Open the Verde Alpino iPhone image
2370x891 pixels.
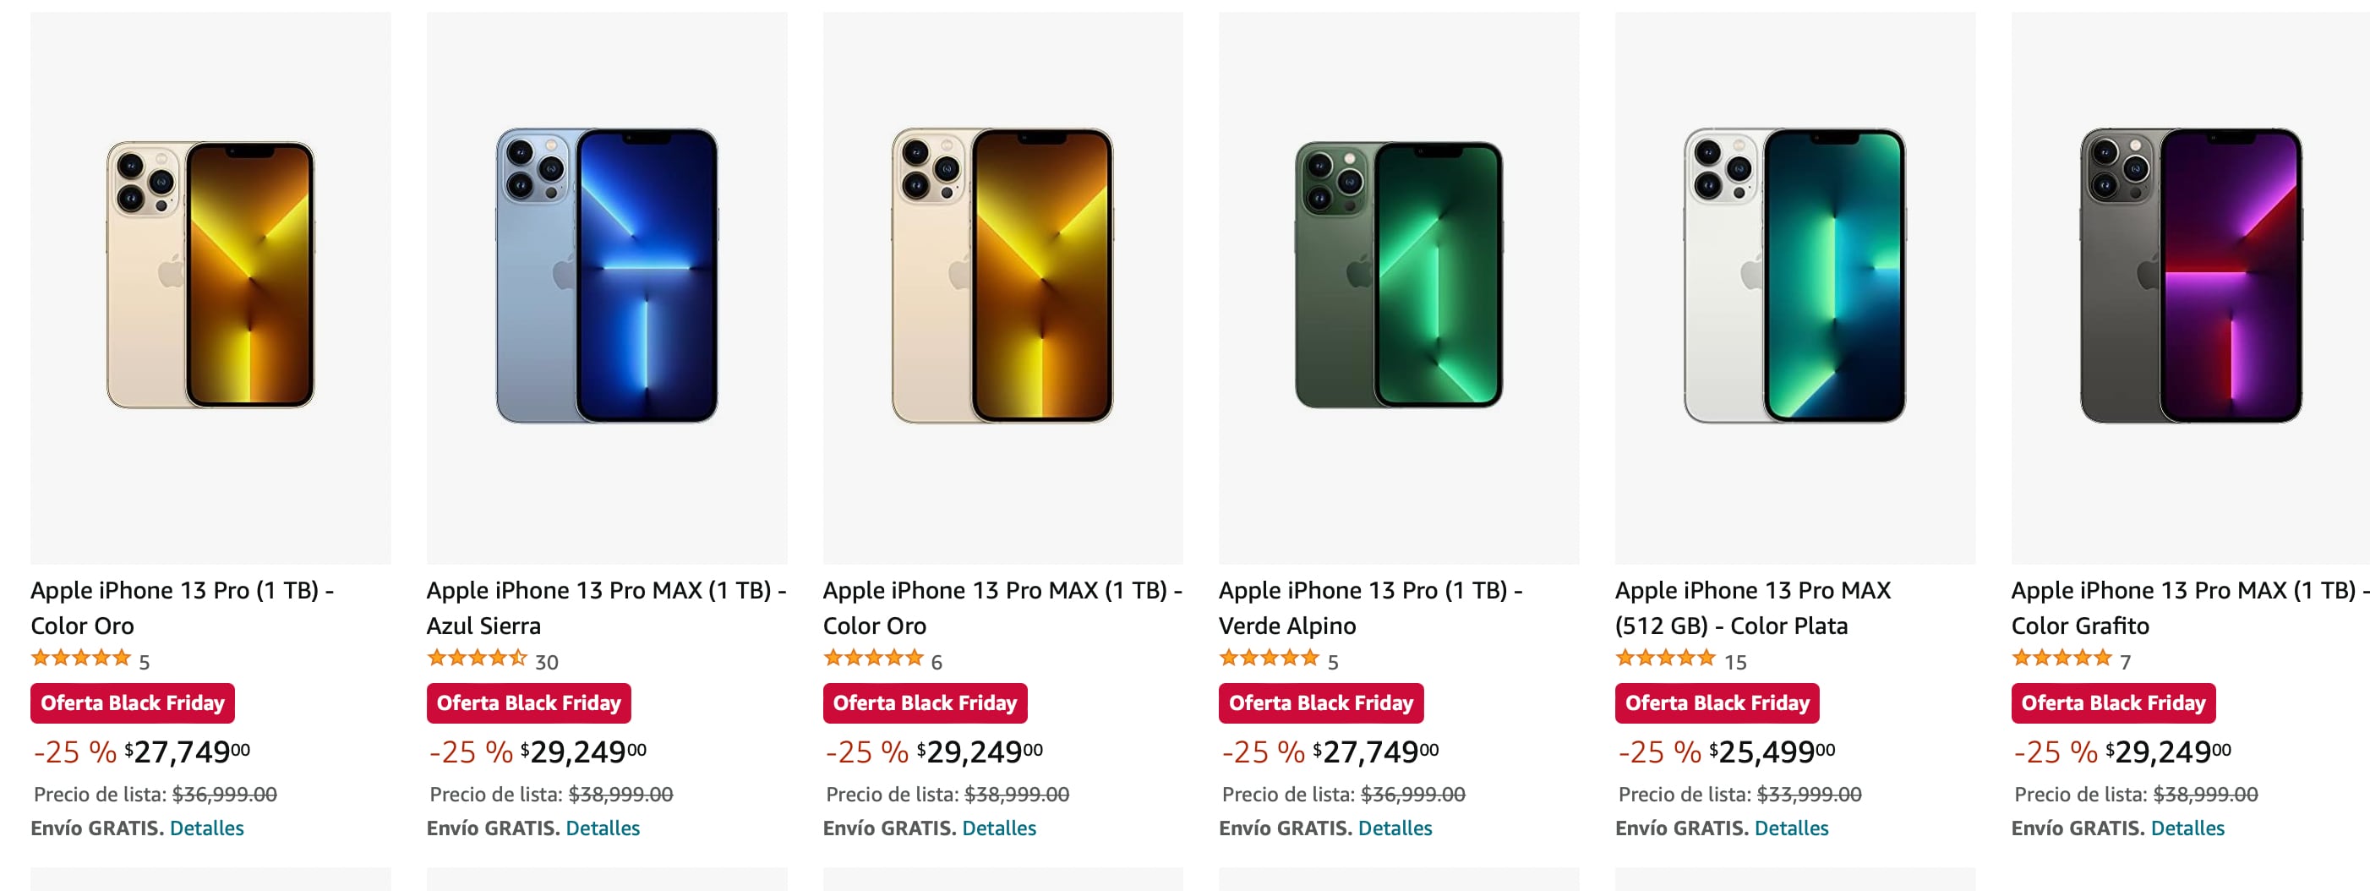pyautogui.click(x=1399, y=274)
